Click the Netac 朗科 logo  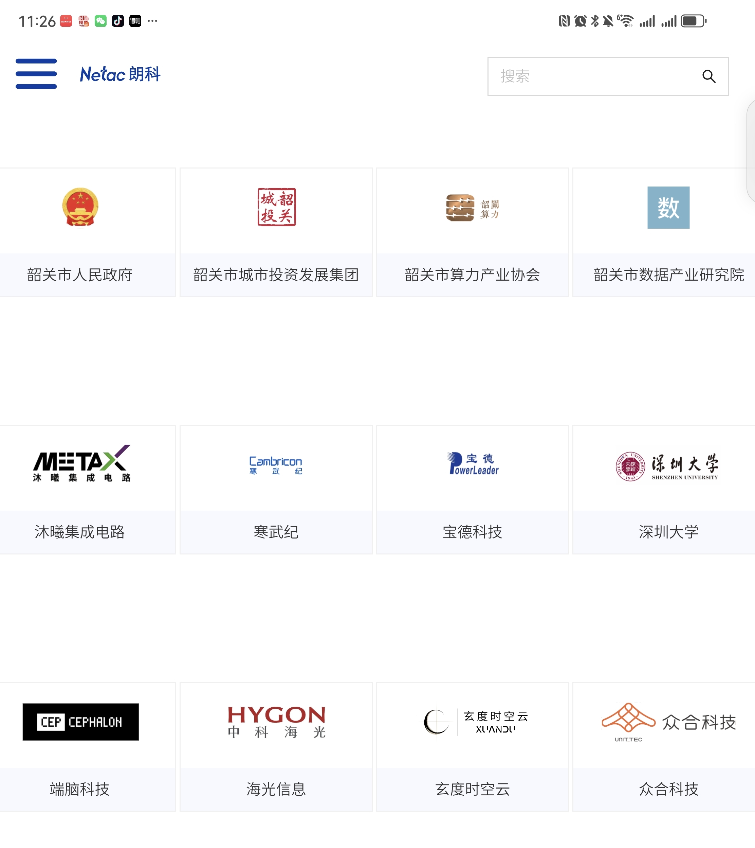(x=120, y=74)
